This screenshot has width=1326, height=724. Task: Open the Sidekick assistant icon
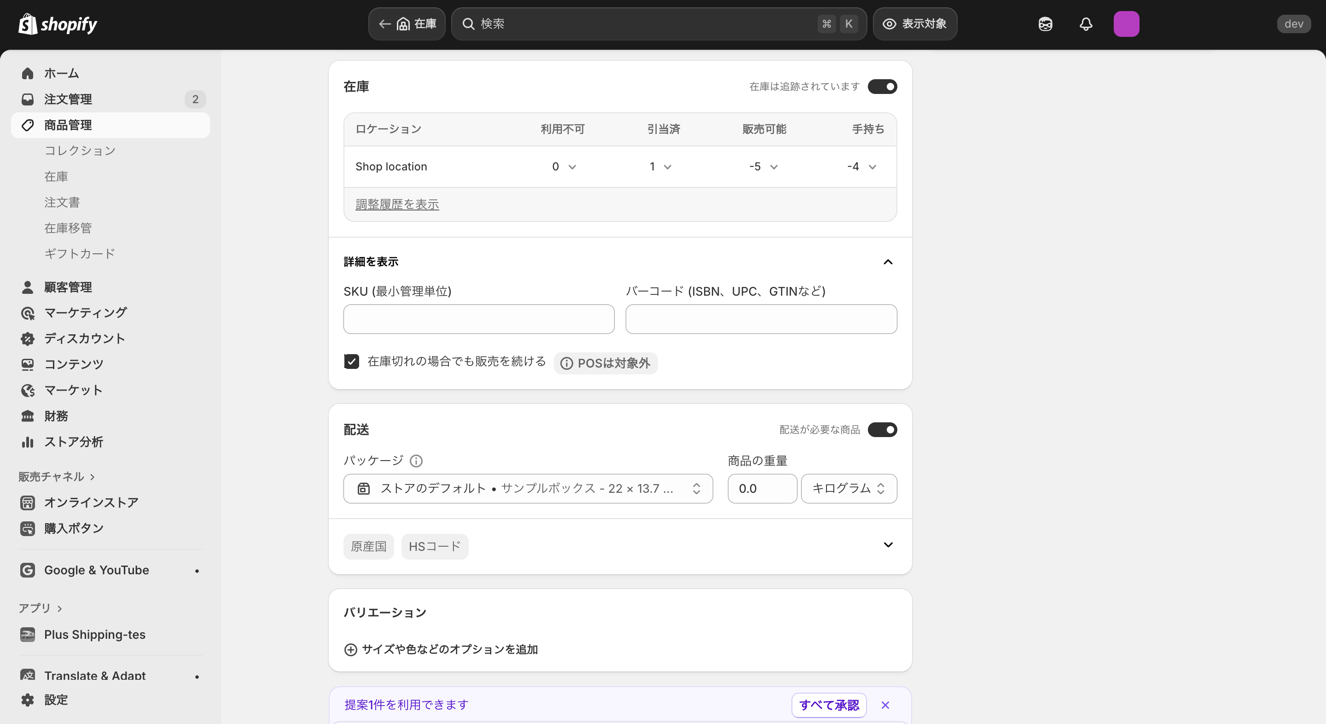click(x=1045, y=24)
